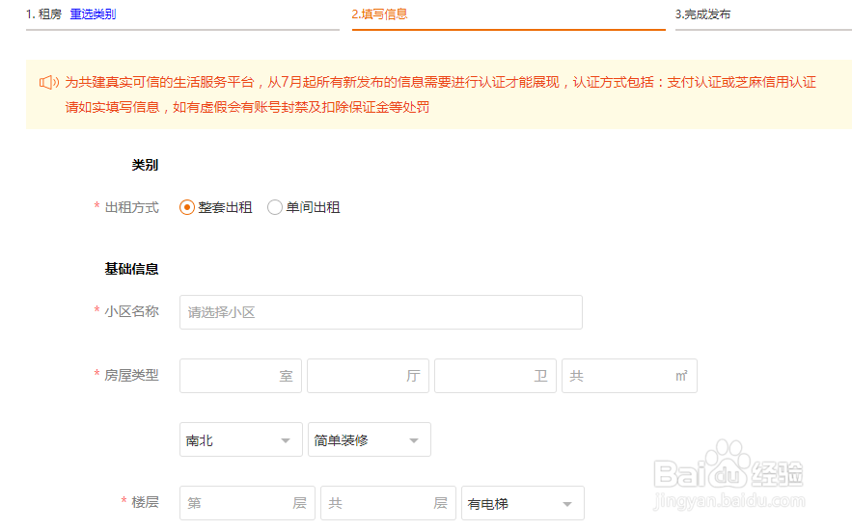
Task: Go to the 3.完成发布 step tab
Action: point(702,14)
